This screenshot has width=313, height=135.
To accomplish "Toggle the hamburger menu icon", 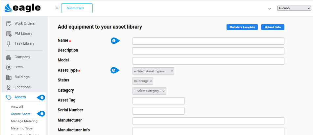I will (x=57, y=8).
